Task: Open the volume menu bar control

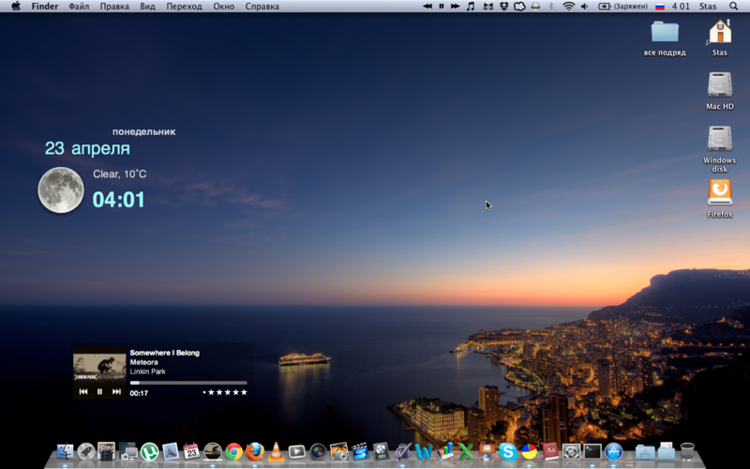Action: pos(584,7)
